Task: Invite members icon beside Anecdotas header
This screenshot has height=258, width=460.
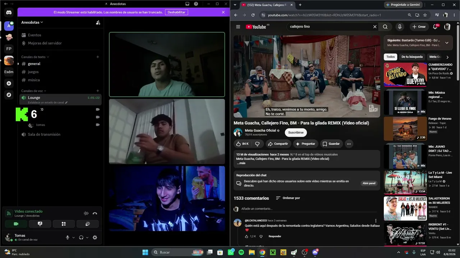Action: 98,22
